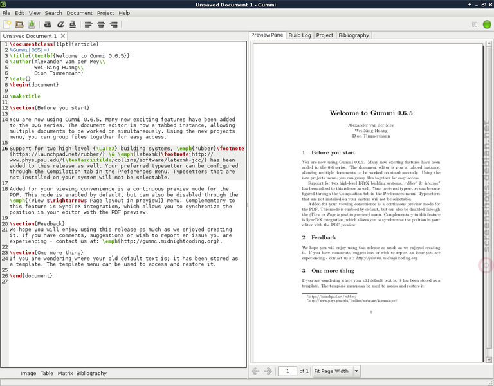The height and width of the screenshot is (386, 494).
Task: Open the Project menu
Action: click(x=105, y=13)
